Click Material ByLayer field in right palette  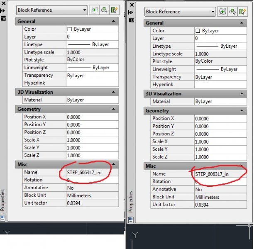point(221,101)
